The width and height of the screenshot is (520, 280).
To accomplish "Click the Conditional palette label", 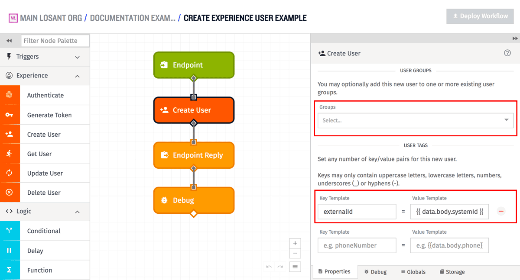I will (x=44, y=231).
